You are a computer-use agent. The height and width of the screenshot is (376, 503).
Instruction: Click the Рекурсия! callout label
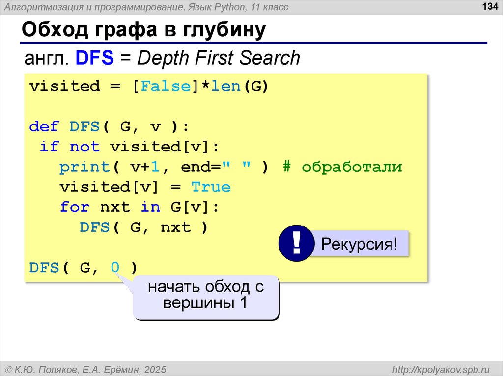coord(359,244)
